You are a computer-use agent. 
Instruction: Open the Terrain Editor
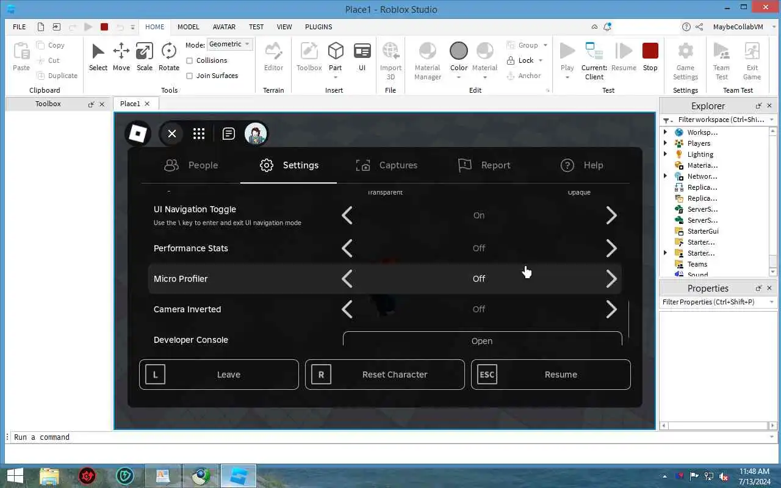[273, 57]
